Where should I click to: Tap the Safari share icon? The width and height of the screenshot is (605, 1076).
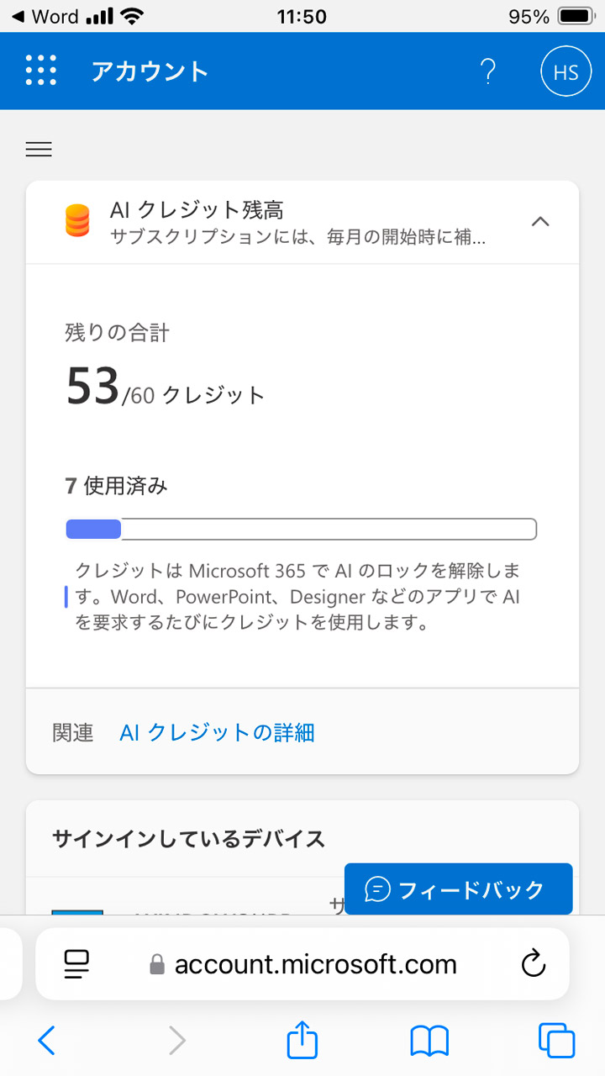302,1041
